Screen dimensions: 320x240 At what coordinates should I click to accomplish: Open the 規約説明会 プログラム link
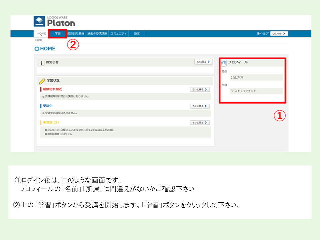[x=60, y=134]
